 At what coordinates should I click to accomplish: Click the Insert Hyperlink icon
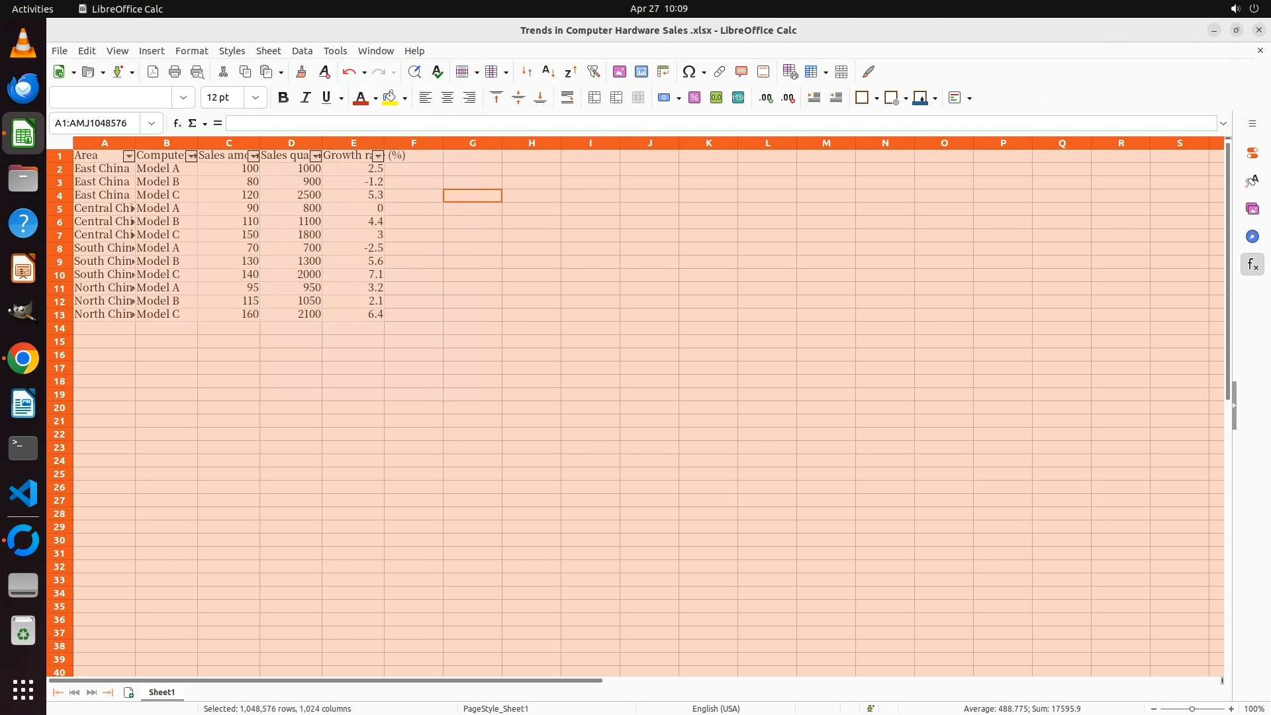[720, 72]
